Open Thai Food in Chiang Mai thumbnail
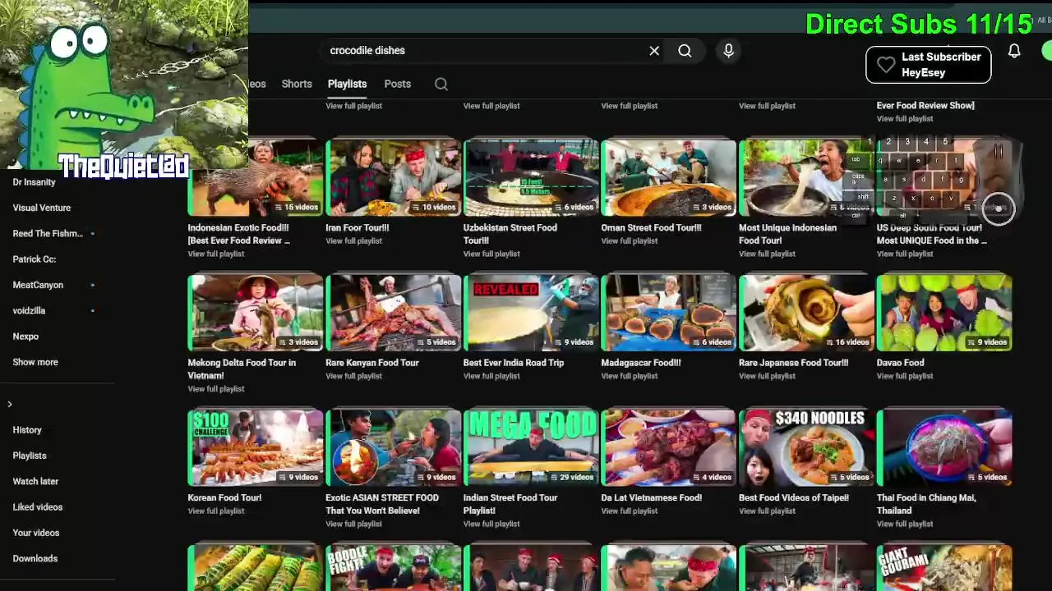This screenshot has height=591, width=1052. pos(944,448)
